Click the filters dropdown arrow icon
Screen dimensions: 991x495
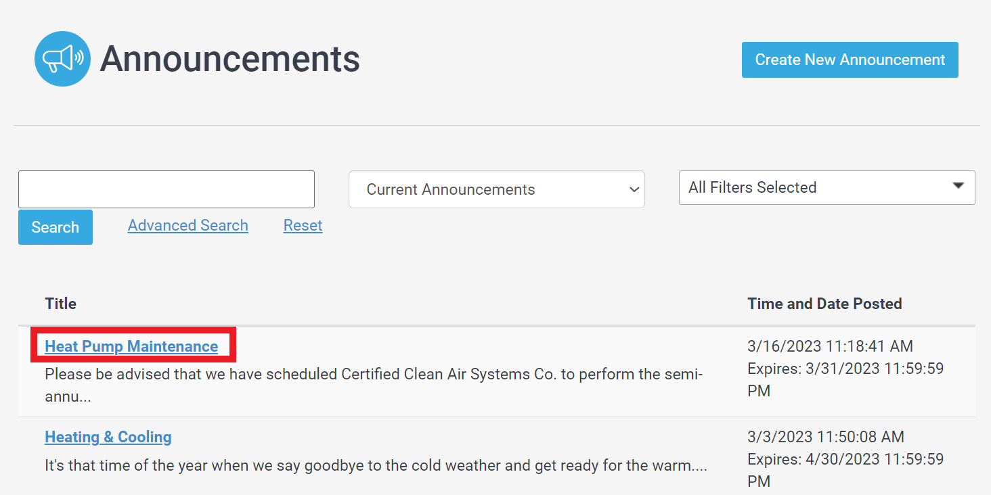pos(958,185)
